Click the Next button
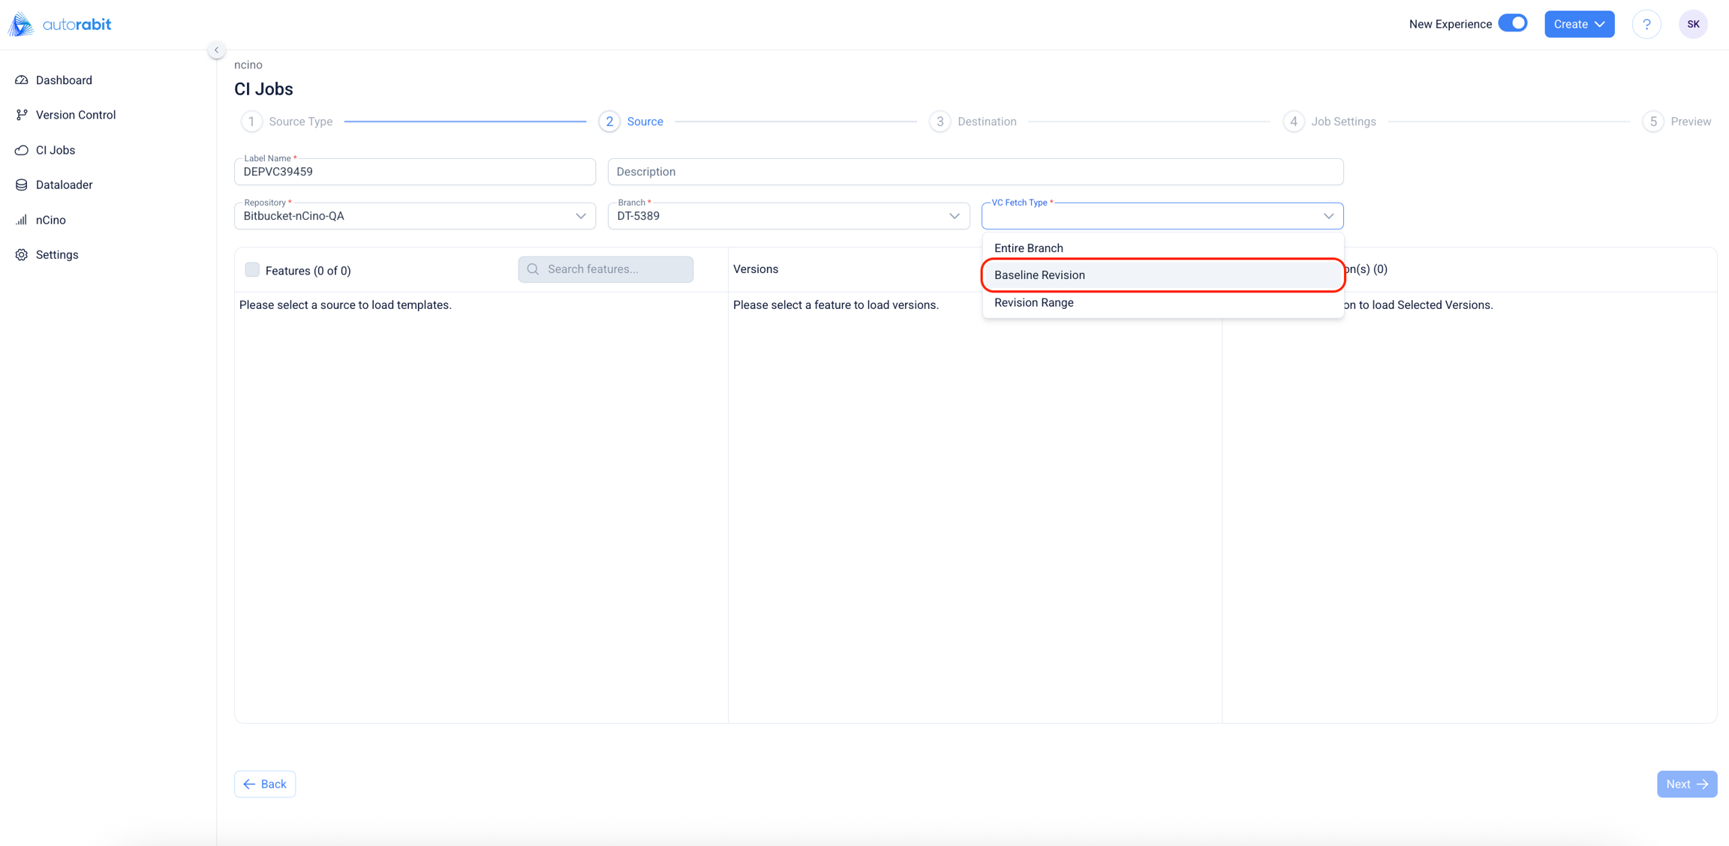The width and height of the screenshot is (1729, 846). point(1686,784)
